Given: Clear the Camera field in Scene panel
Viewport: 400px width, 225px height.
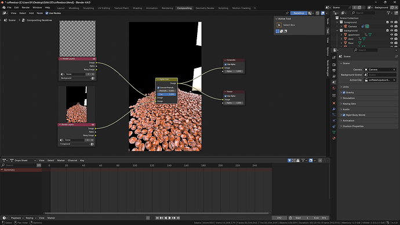Looking at the screenshot, I should pos(394,70).
